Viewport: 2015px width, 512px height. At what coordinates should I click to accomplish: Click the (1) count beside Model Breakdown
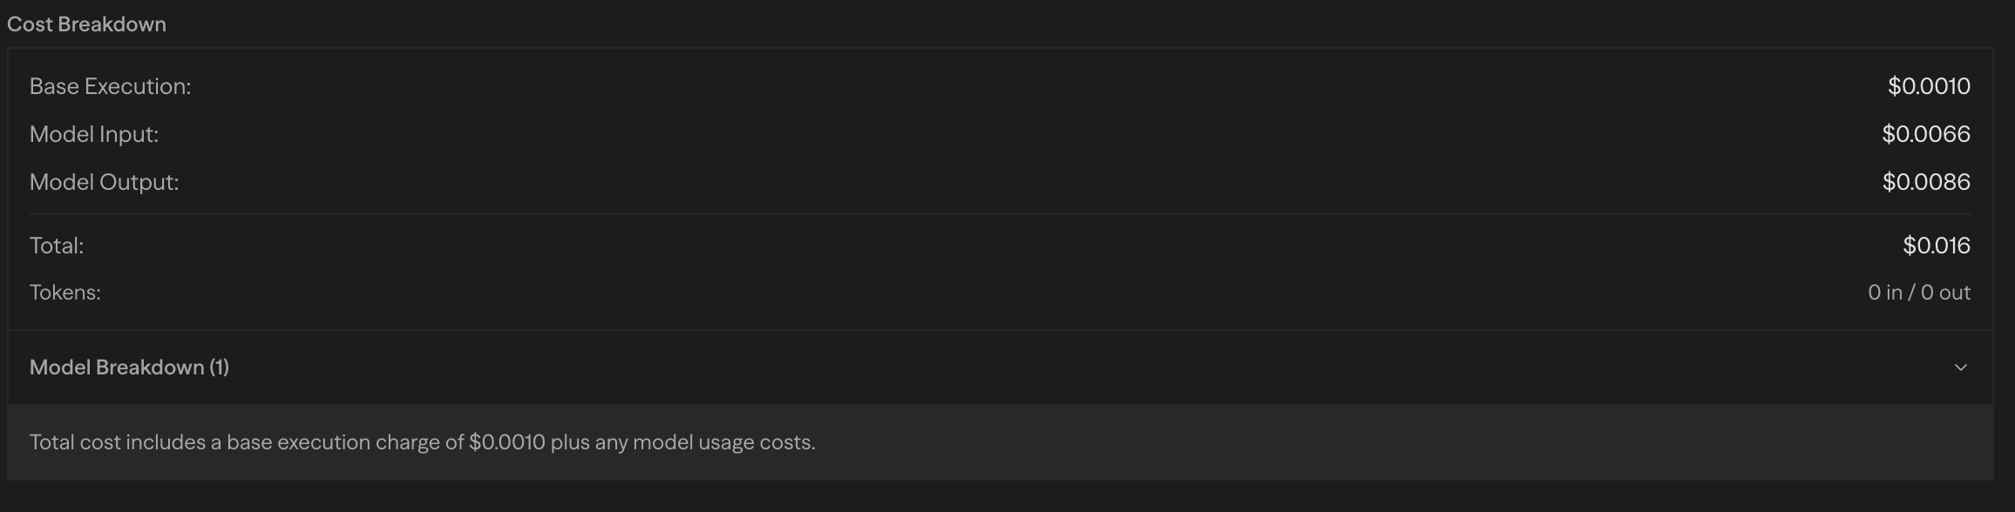(x=219, y=367)
